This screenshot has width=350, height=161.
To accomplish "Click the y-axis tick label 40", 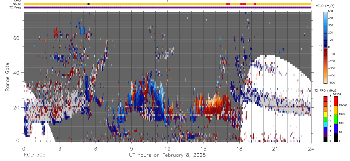I will click(17, 73).
